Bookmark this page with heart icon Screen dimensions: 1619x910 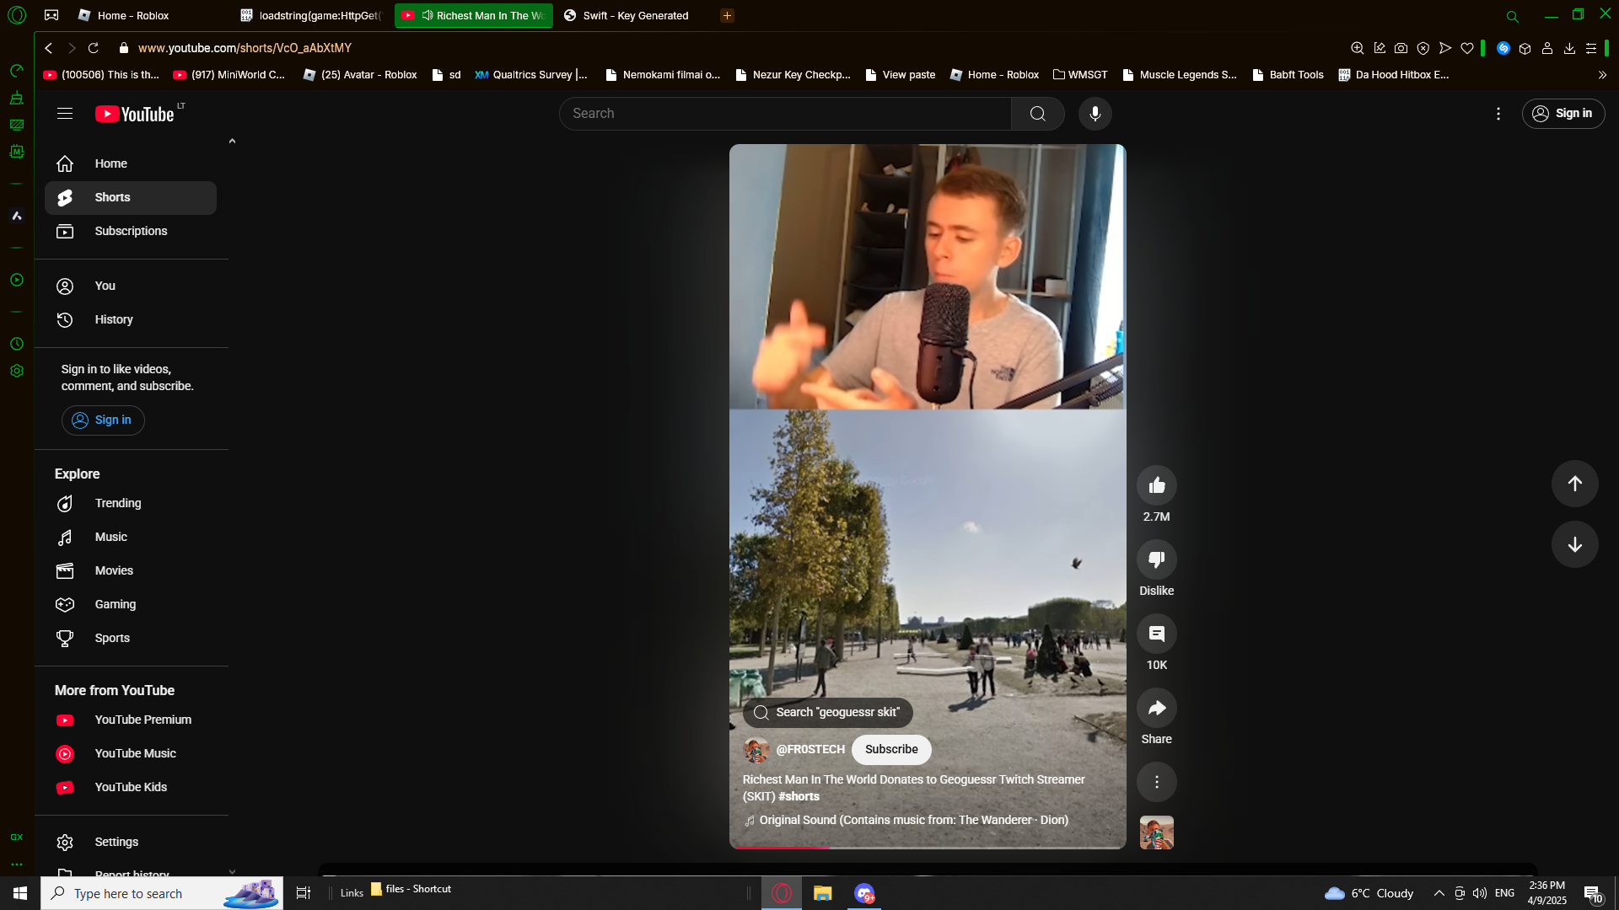tap(1467, 48)
